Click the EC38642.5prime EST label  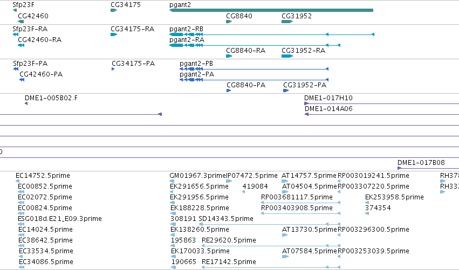pos(45,240)
